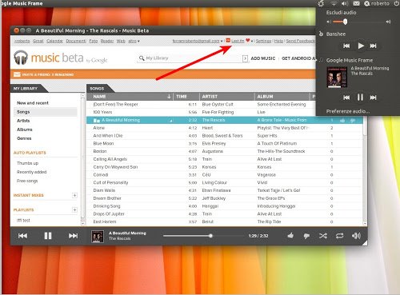Expand the altro dropdown in Google bar
400x295 pixels.
134,41
